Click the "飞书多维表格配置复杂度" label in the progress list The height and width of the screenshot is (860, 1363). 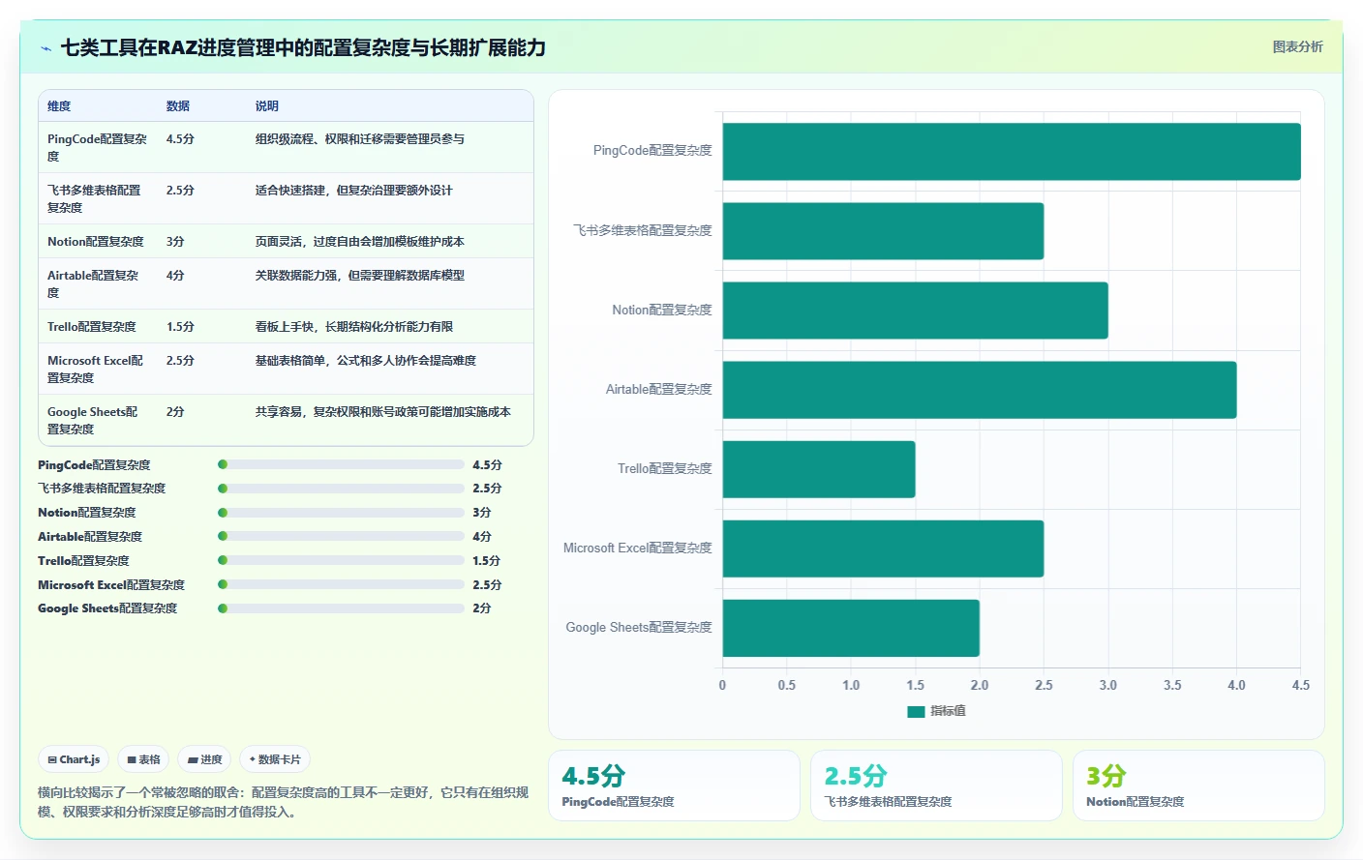[x=102, y=489]
